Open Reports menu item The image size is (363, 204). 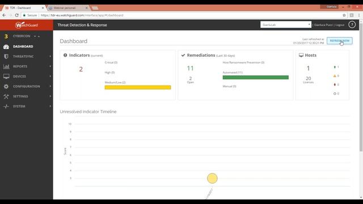click(x=20, y=66)
